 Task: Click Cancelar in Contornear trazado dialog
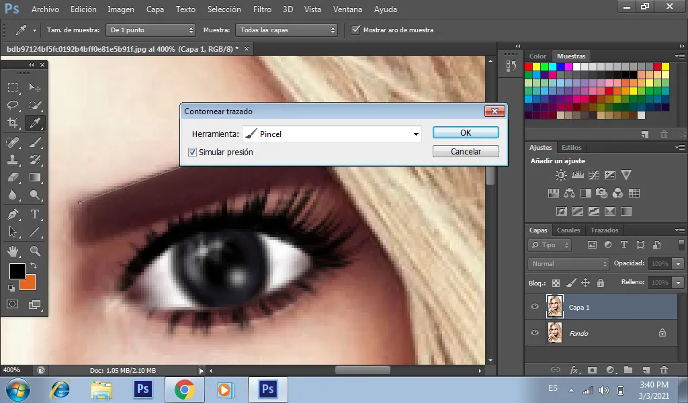(466, 151)
